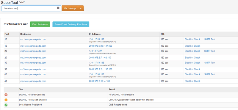Screen dimensions: 238x110
Task: Click IP address 2001:978:2:19::e:100
Action: pos(99,81)
